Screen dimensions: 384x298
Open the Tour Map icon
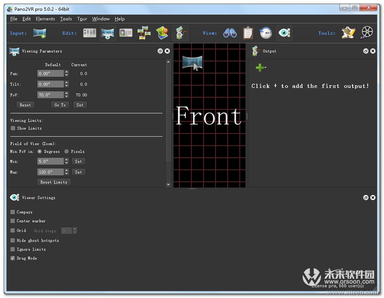162,33
